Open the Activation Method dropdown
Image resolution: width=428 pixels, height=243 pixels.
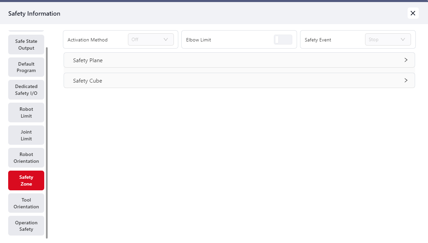tap(150, 39)
